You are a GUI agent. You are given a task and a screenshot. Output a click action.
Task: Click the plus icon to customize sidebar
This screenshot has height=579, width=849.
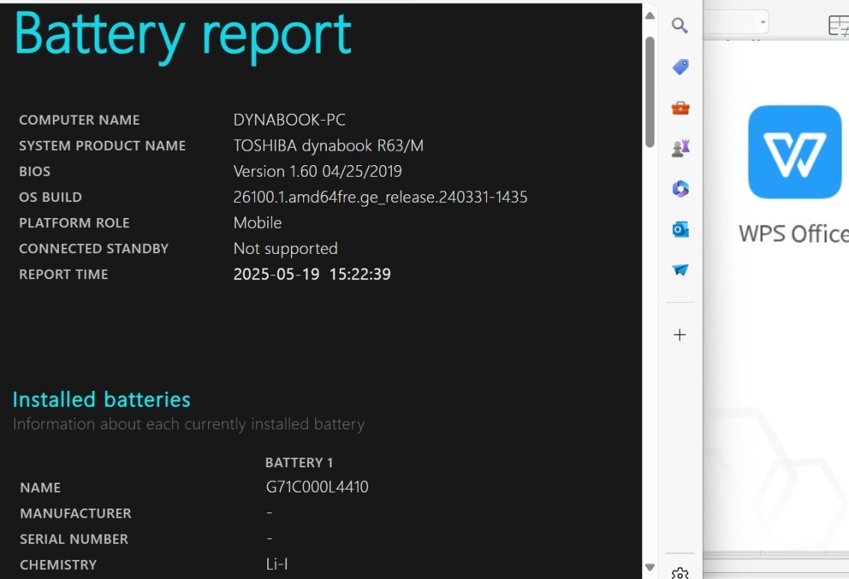tap(680, 335)
